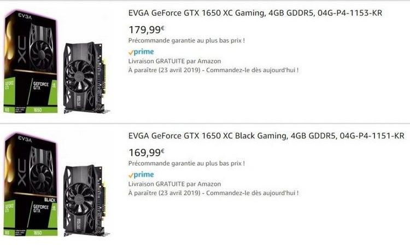Open the graphics card photo in the first listing
The height and width of the screenshot is (245, 410).
coord(86,78)
